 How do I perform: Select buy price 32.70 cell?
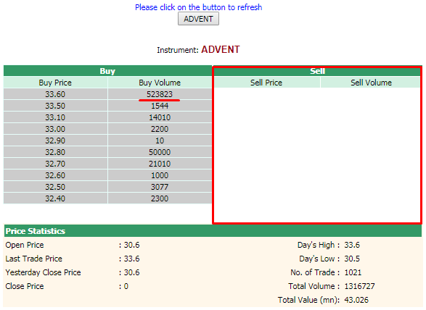[55, 164]
